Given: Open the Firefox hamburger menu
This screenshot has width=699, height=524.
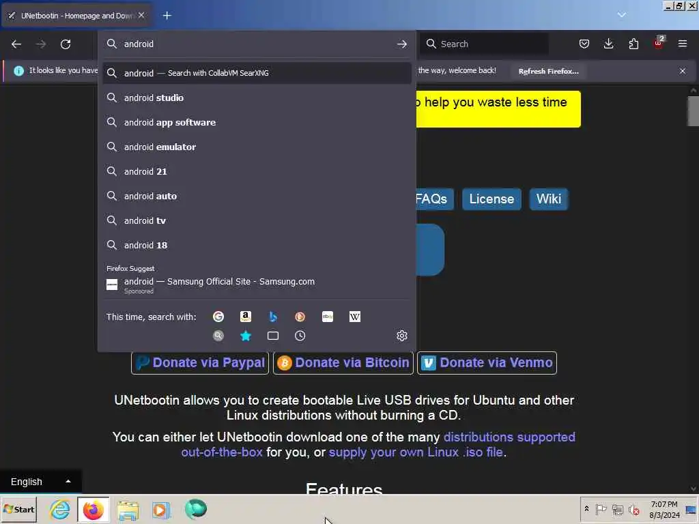Looking at the screenshot, I should pyautogui.click(x=683, y=44).
